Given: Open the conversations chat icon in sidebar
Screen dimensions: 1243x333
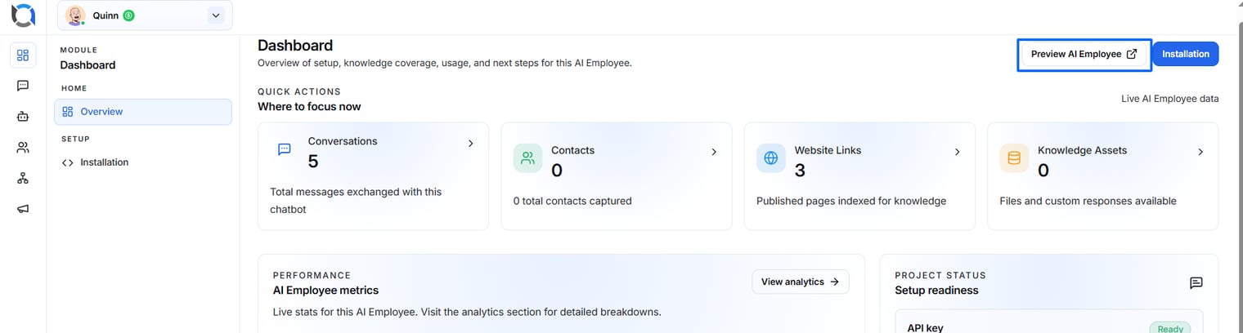Looking at the screenshot, I should (x=23, y=86).
